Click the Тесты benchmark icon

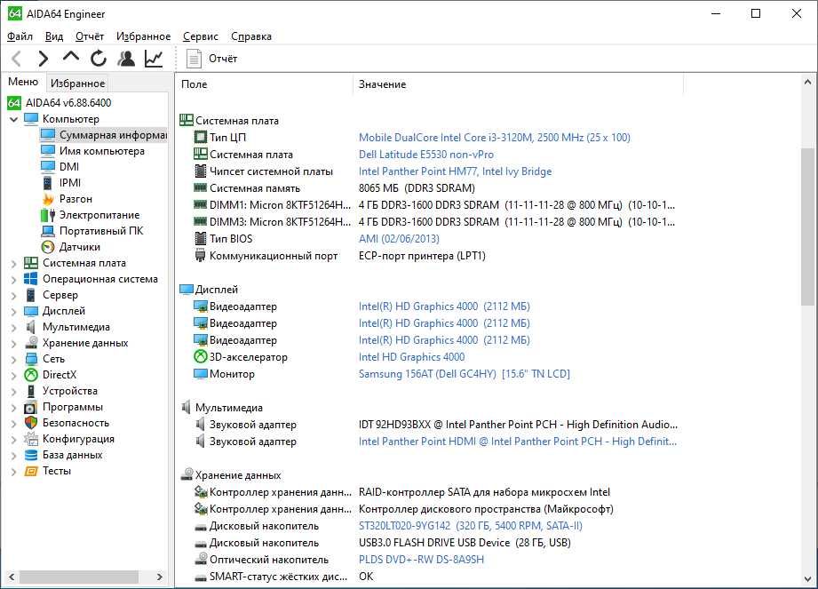click(x=31, y=471)
